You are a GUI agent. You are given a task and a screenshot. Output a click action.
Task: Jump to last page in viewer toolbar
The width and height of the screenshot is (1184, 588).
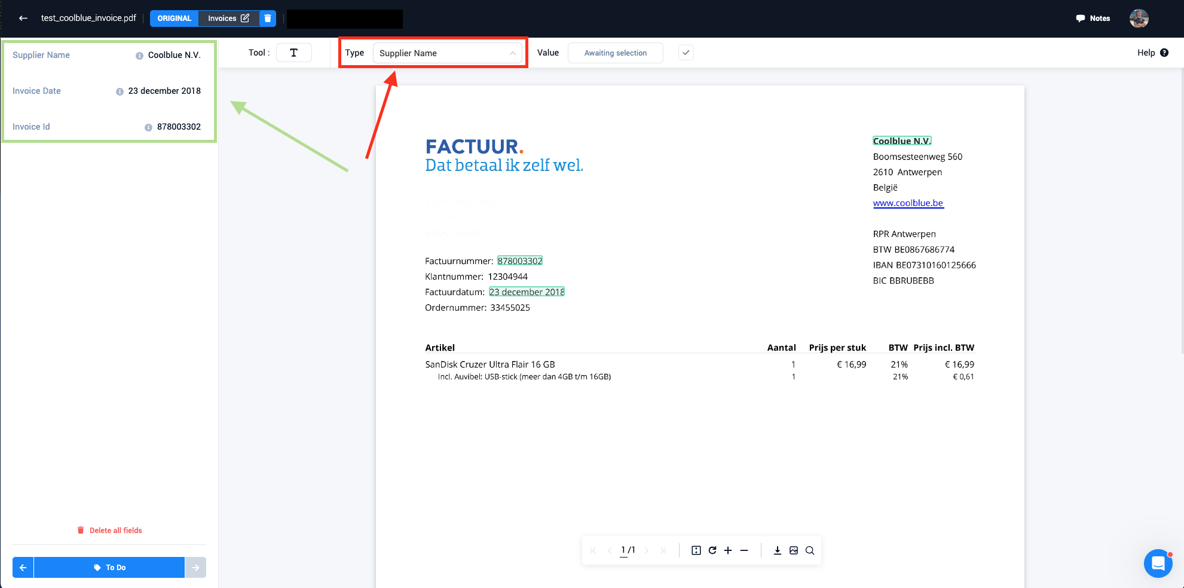click(663, 550)
